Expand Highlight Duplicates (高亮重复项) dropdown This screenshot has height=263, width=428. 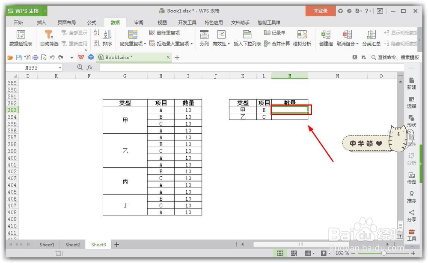coord(145,44)
